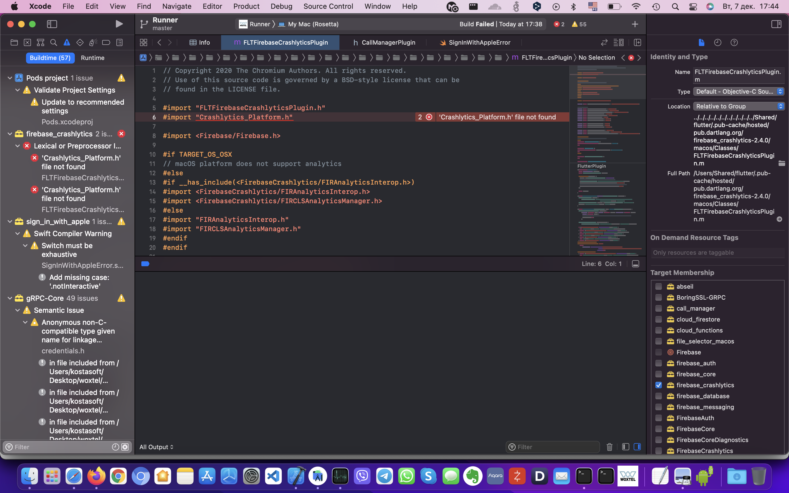This screenshot has height=493, width=789.
Task: Select the issue navigator warning icon
Action: [67, 42]
